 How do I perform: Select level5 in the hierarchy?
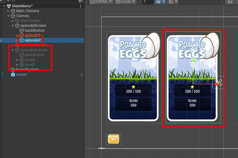(30, 64)
